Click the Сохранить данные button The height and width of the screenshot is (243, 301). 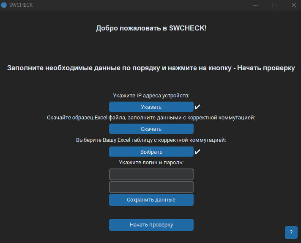[x=151, y=200]
